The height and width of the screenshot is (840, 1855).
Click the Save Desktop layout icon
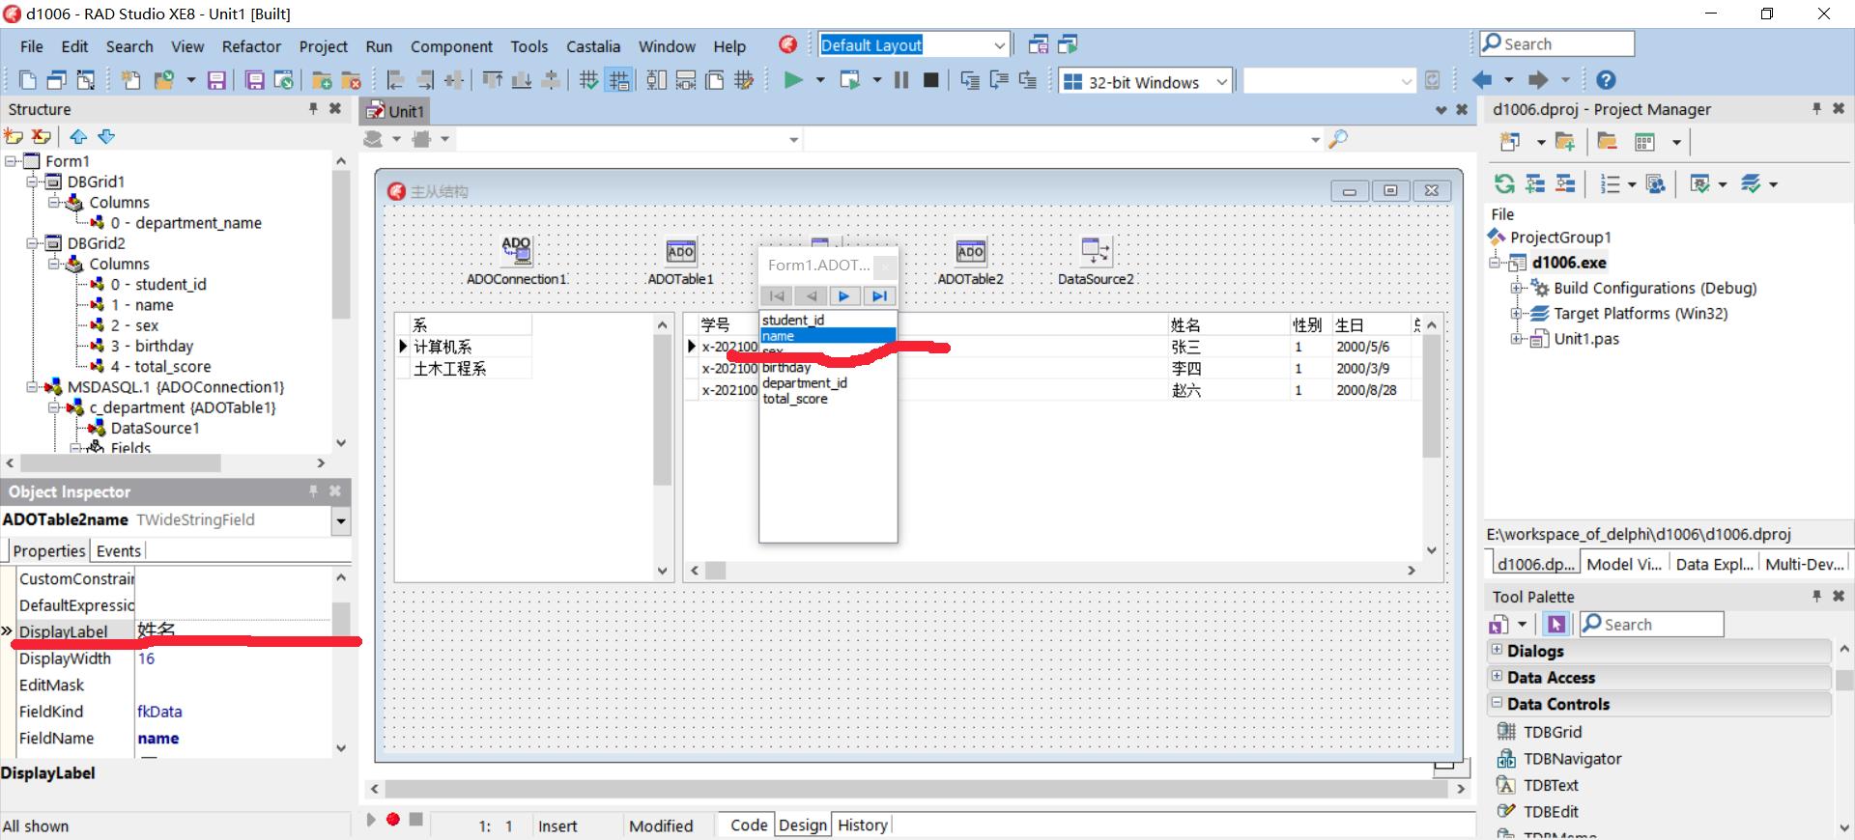1039,44
